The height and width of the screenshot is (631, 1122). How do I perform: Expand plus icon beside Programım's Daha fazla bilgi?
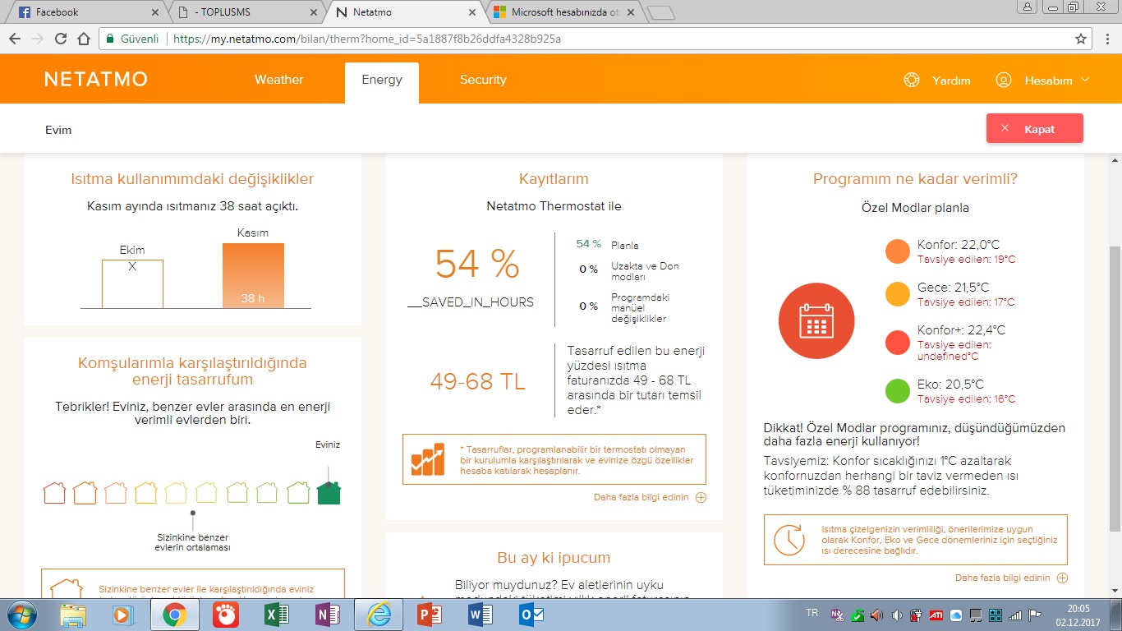tap(1062, 578)
